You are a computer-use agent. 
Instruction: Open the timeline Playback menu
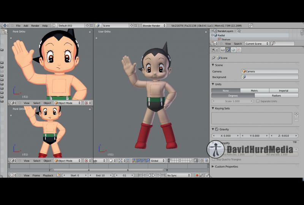coord(48,175)
